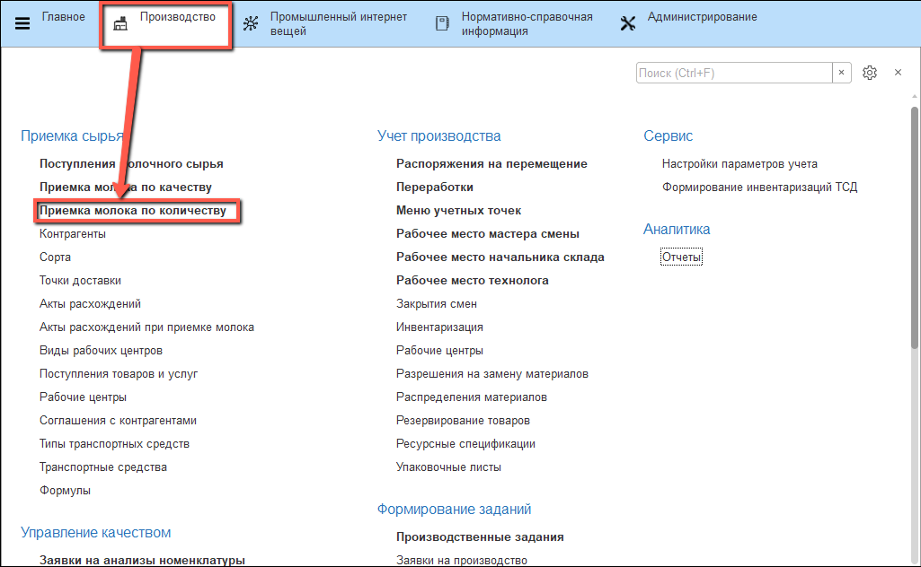Select Рабочее место технолога

point(472,281)
